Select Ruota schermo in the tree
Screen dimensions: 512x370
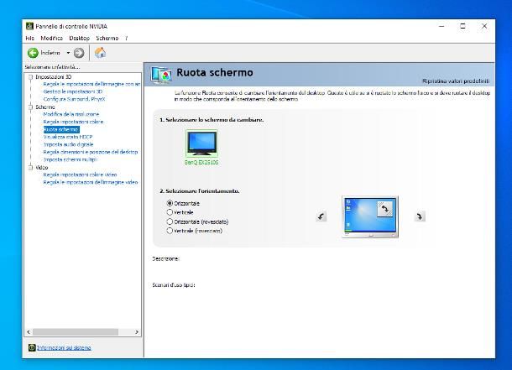61,129
